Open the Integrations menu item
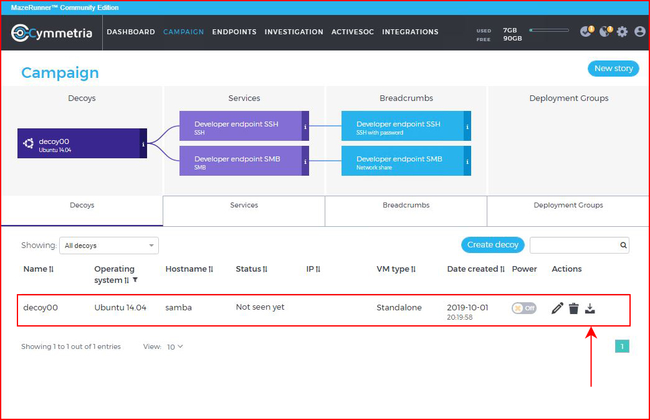 (411, 32)
